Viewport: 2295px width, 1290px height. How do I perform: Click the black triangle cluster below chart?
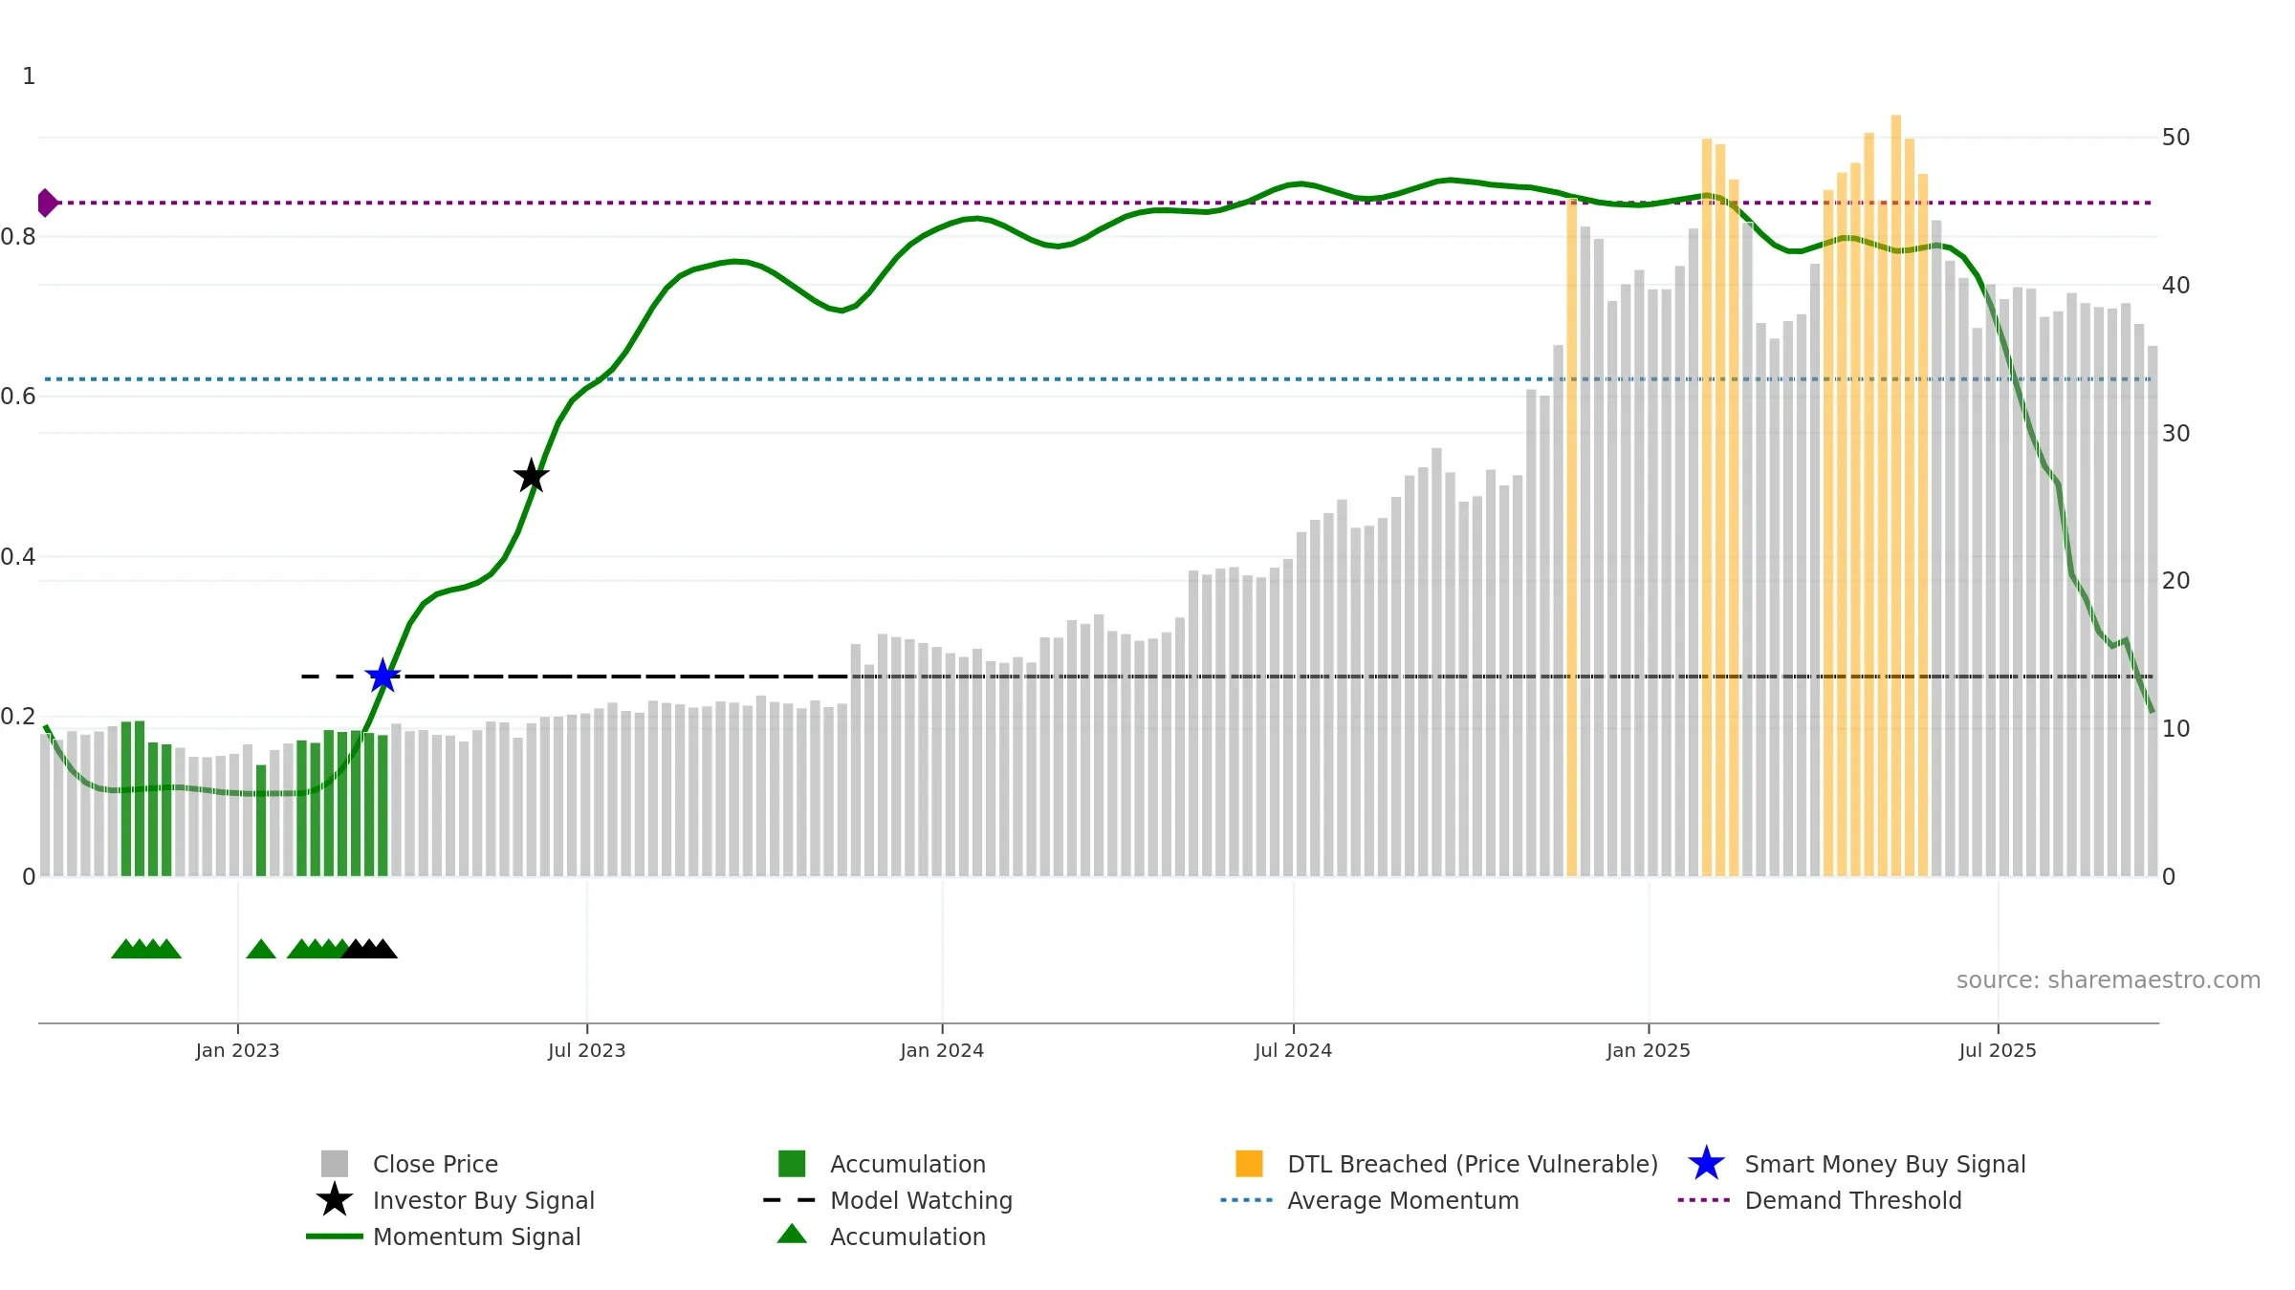click(x=370, y=949)
